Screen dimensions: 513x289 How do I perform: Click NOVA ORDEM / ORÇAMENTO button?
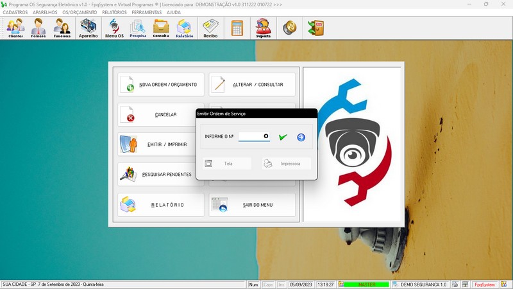pyautogui.click(x=161, y=85)
